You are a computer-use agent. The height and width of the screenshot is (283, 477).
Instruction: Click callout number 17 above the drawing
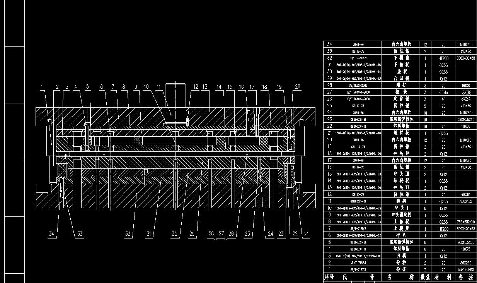(x=252, y=87)
